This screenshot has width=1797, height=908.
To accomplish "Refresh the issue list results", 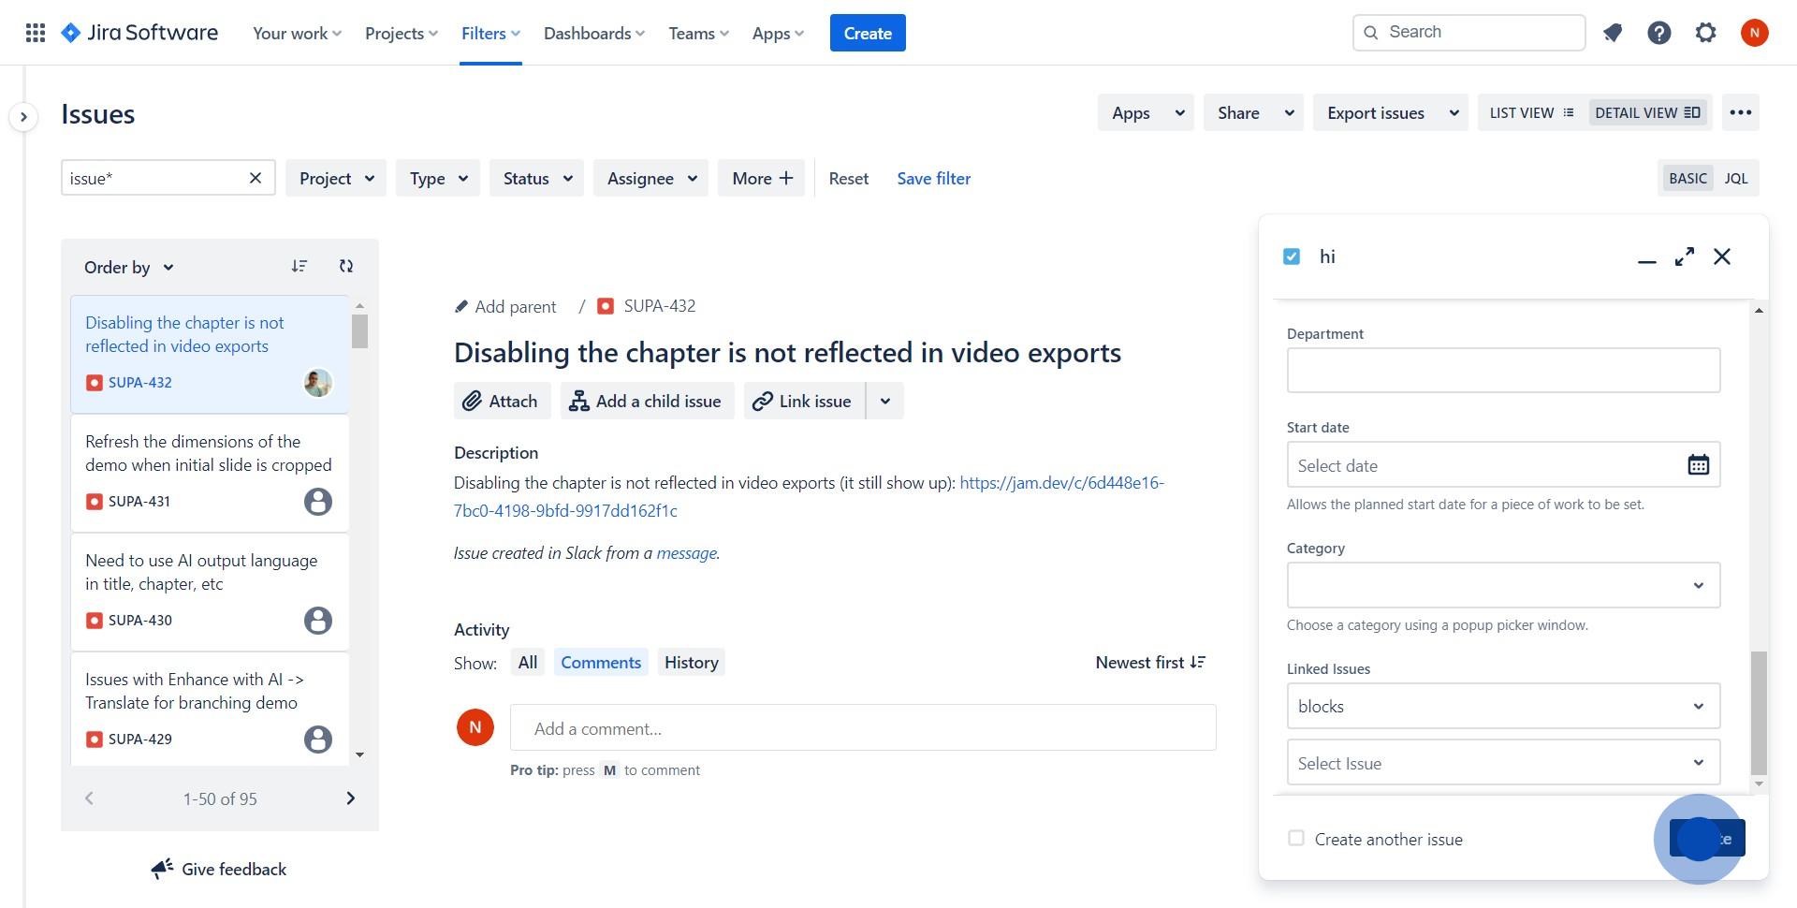I will 346,267.
